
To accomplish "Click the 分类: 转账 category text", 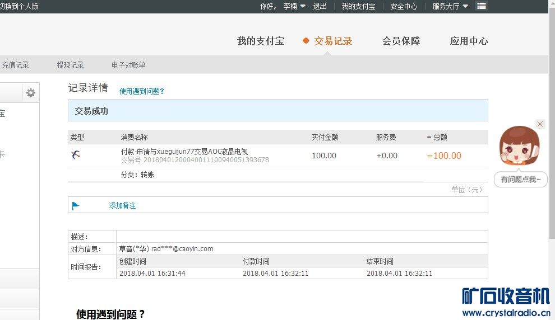I will pyautogui.click(x=138, y=175).
